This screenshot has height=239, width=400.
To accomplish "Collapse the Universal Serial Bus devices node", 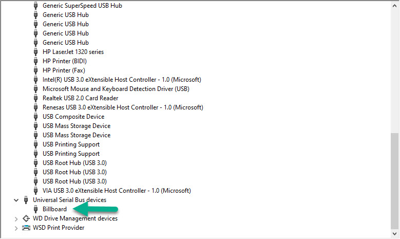I will [16, 200].
